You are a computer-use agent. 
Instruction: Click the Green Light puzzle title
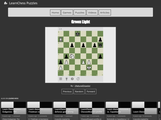80,22
